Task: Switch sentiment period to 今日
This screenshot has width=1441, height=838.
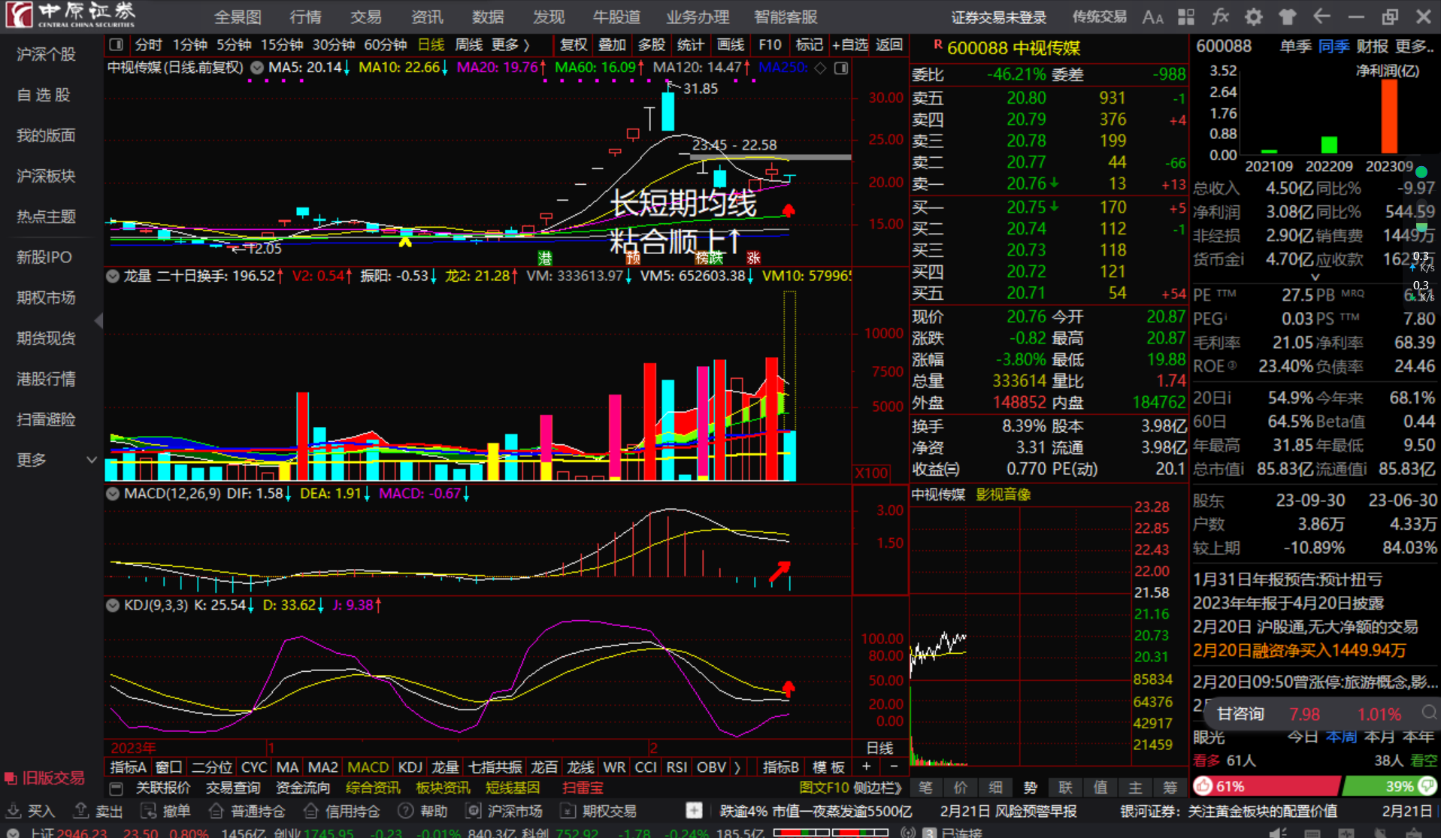Action: coord(1302,737)
